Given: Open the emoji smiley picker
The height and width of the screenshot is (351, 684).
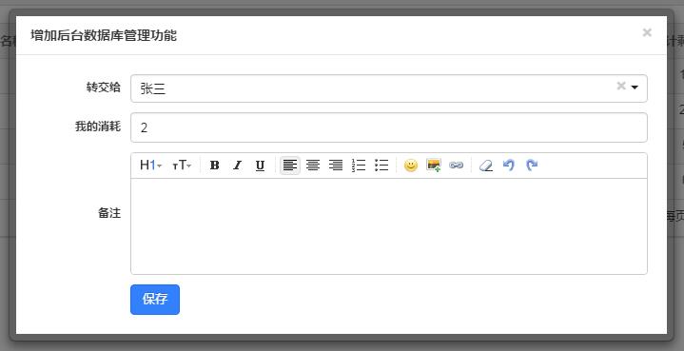Looking at the screenshot, I should (x=410, y=166).
